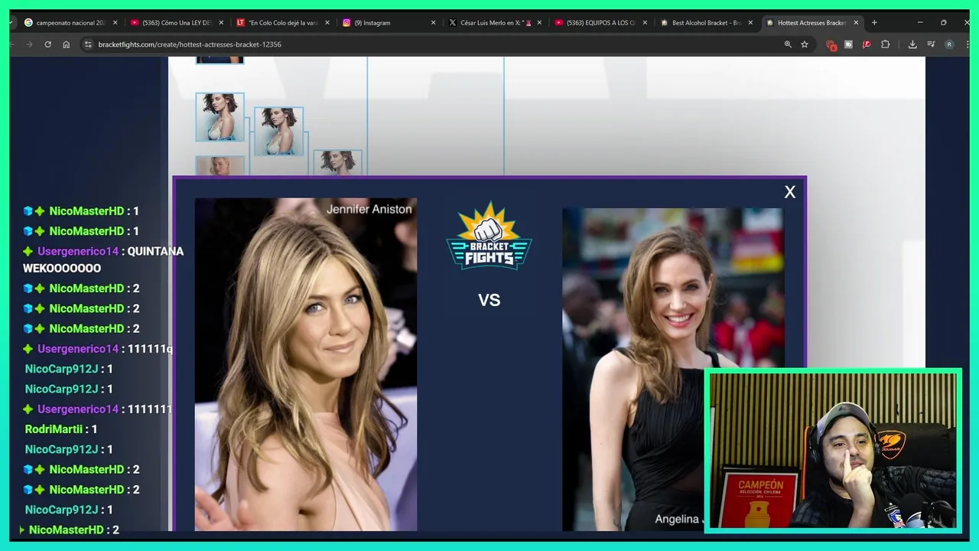Open the page zoom control
The height and width of the screenshot is (551, 979).
[788, 44]
